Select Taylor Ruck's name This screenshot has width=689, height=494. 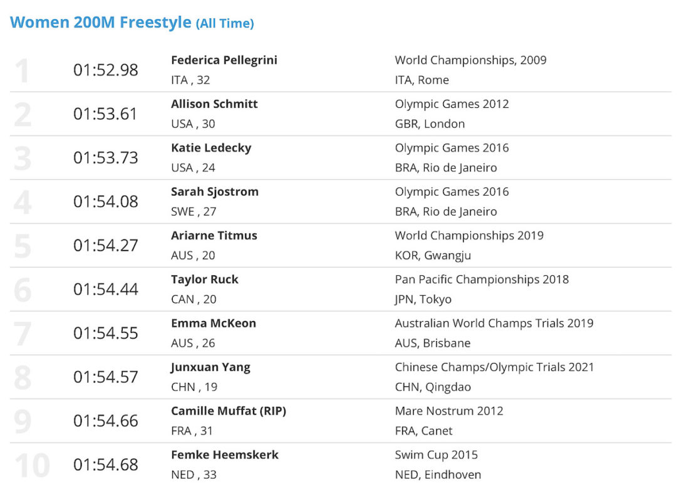point(205,280)
